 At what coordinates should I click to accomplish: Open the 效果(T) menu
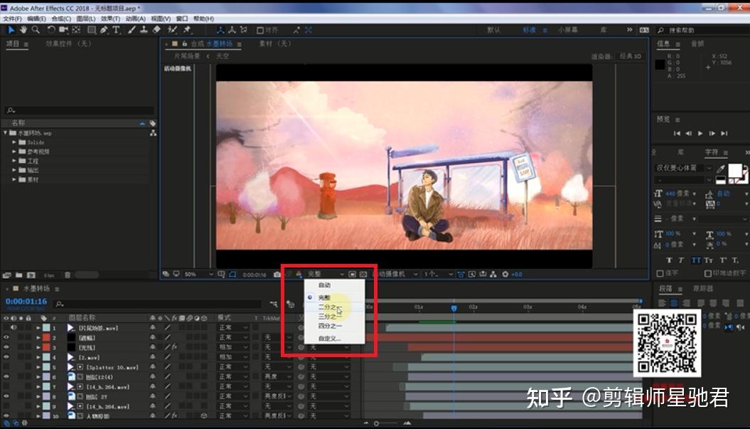(x=110, y=18)
